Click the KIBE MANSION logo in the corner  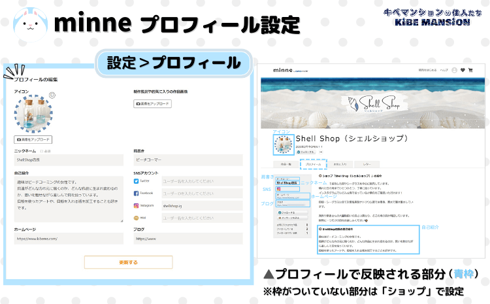433,17
